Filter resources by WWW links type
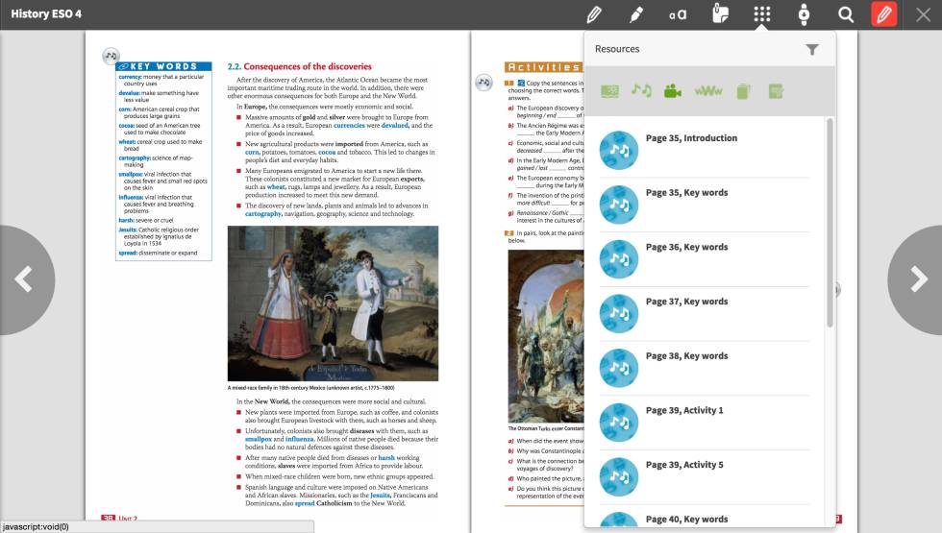 click(x=708, y=91)
